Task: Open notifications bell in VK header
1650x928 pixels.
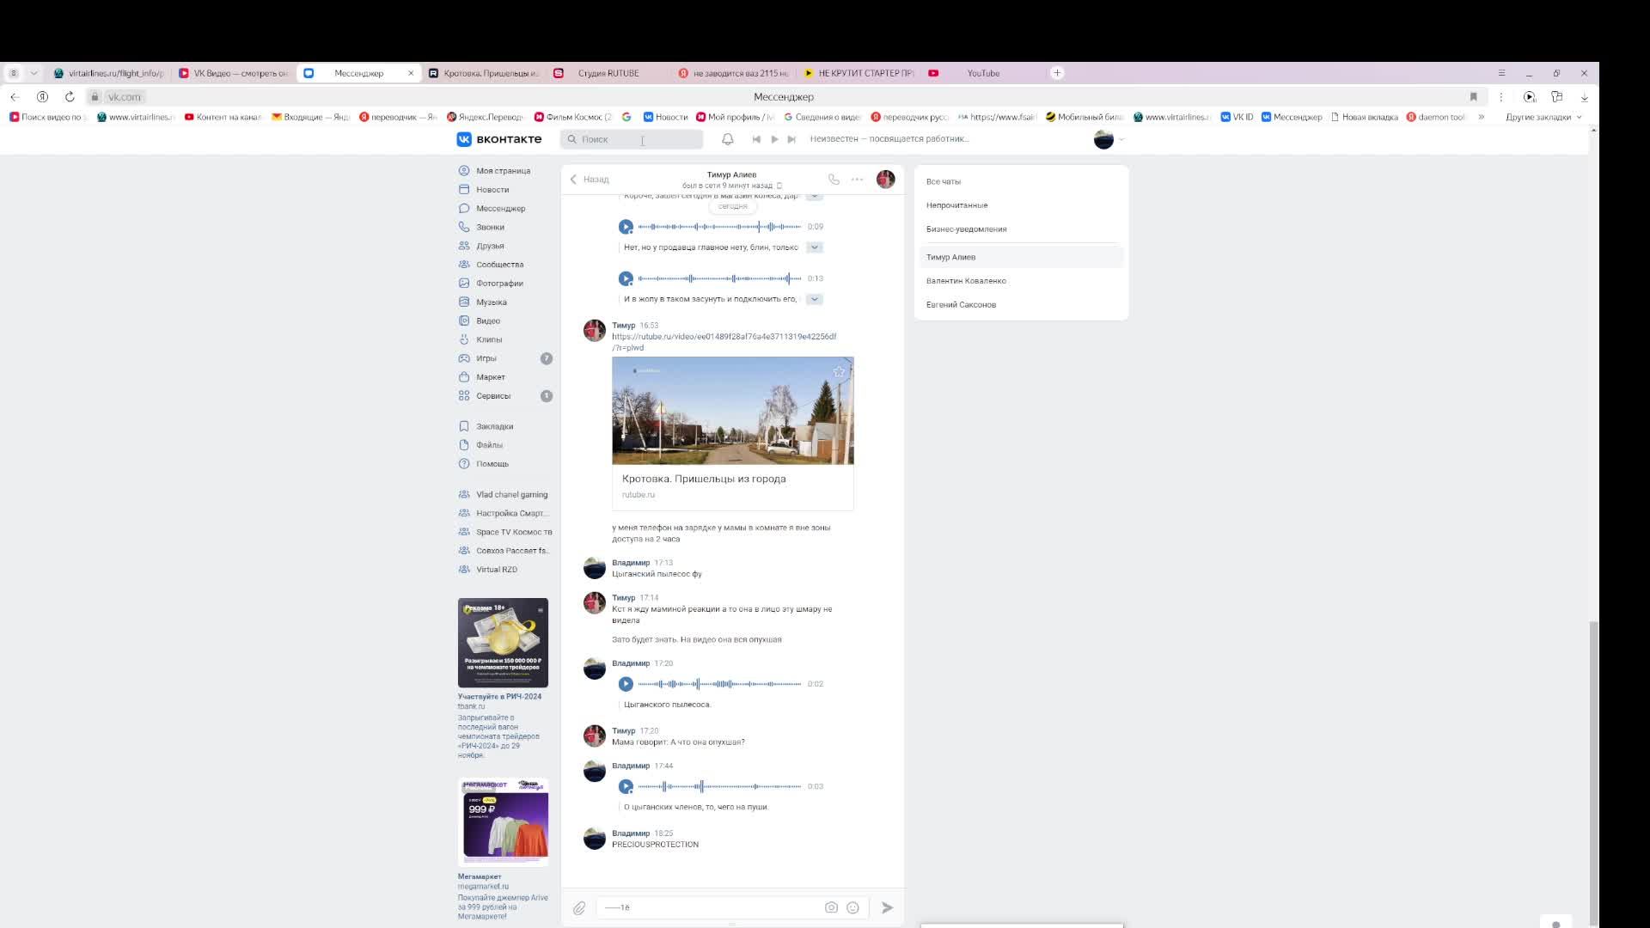Action: (727, 139)
